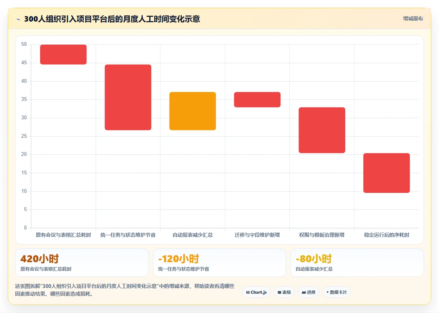This screenshot has width=439, height=313.
Task: Click x-axis label 自动报表减少汇总
Action: (x=192, y=235)
